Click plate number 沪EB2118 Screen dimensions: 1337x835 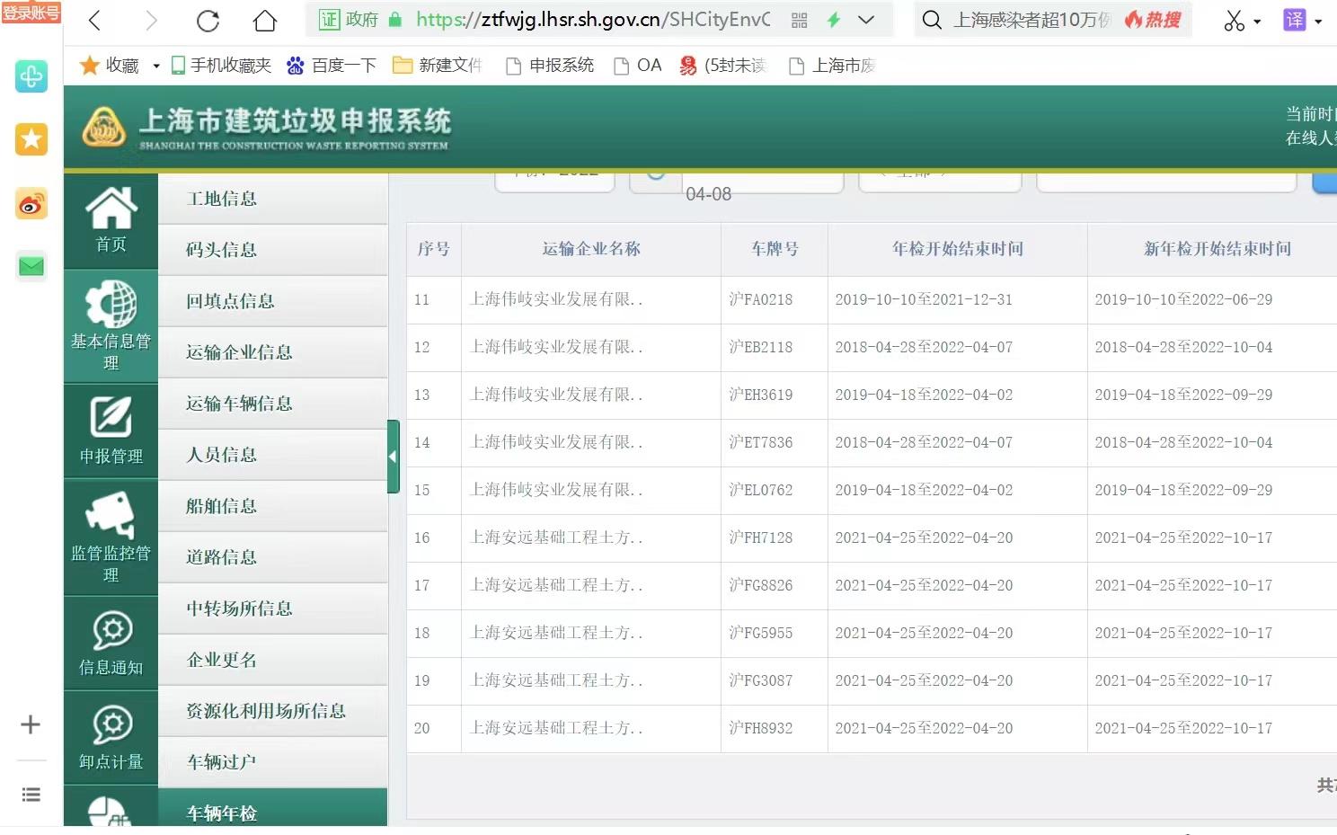(x=761, y=347)
